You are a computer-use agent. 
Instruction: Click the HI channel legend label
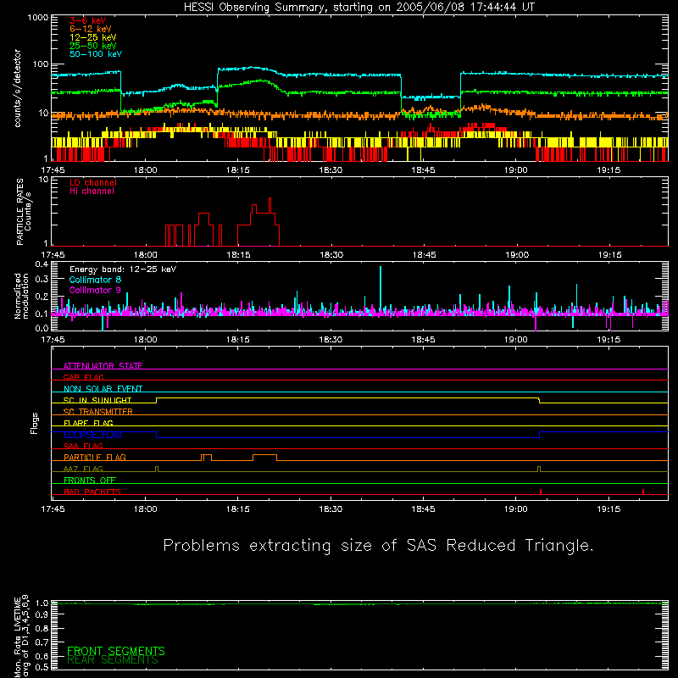click(x=92, y=191)
